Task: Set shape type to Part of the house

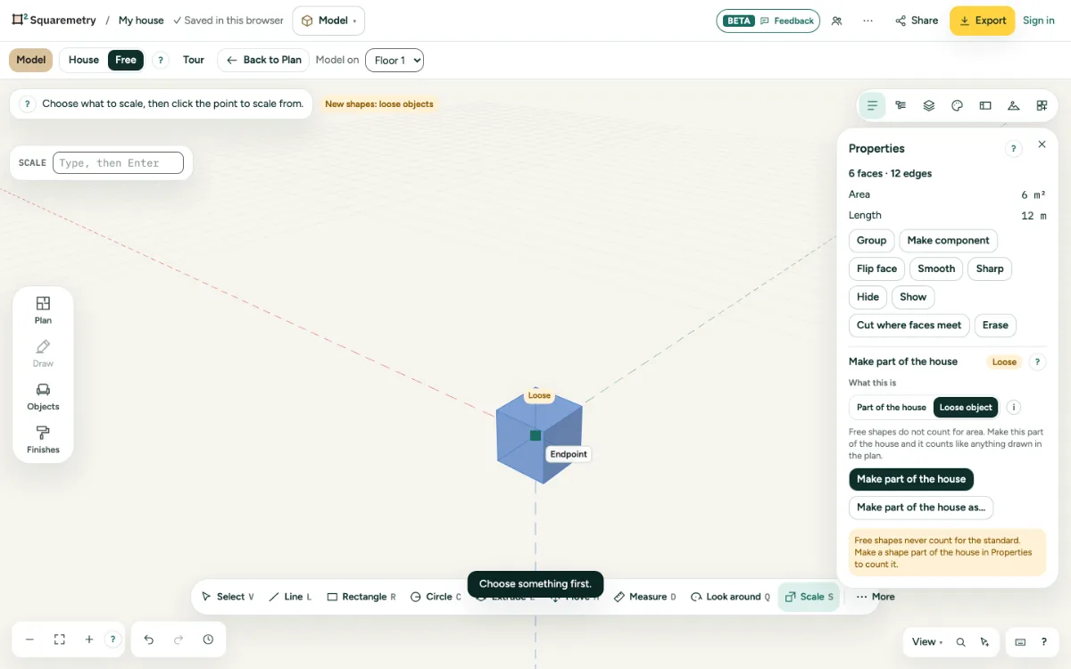Action: click(x=892, y=408)
